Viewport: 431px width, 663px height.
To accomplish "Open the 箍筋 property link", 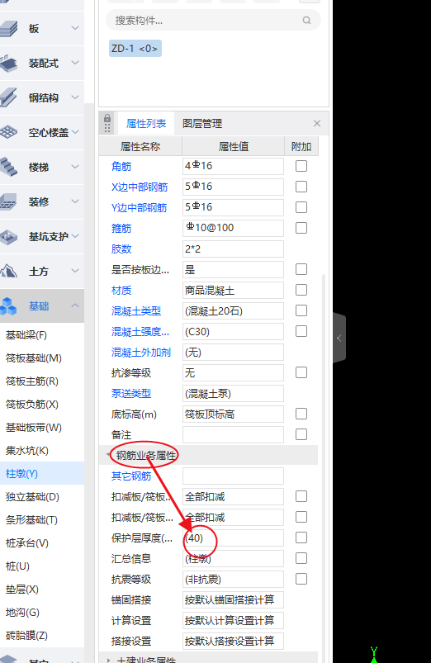I will click(x=121, y=229).
